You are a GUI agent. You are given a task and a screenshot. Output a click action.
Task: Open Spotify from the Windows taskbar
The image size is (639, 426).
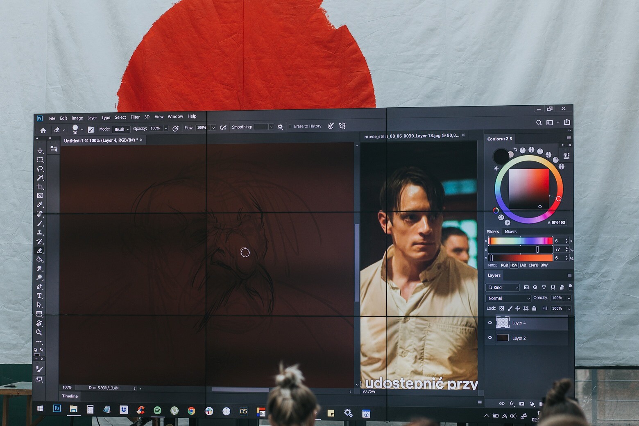click(x=157, y=410)
